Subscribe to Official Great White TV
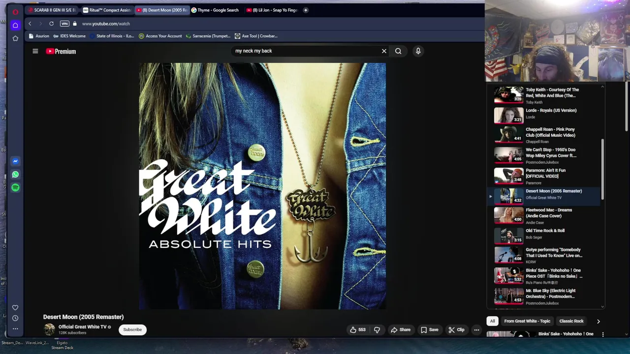This screenshot has height=354, width=630. click(132, 329)
